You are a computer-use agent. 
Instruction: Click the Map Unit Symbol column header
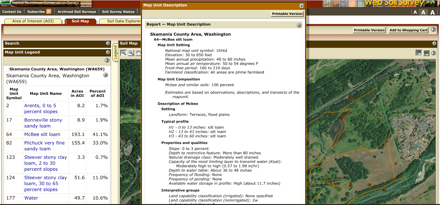pyautogui.click(x=14, y=93)
